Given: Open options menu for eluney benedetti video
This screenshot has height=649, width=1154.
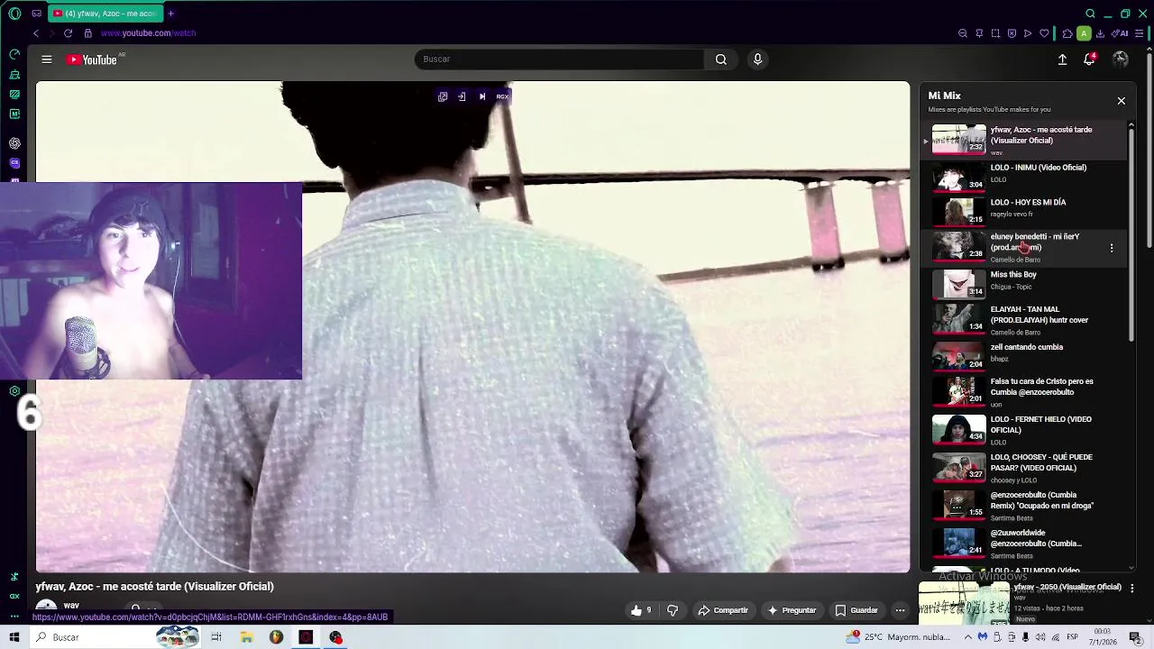Looking at the screenshot, I should [x=1112, y=248].
